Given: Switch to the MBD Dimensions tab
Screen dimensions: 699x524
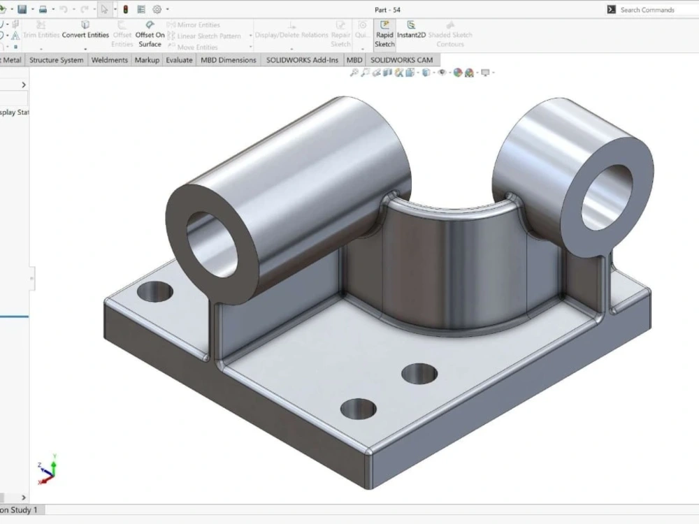Looking at the screenshot, I should (x=229, y=59).
